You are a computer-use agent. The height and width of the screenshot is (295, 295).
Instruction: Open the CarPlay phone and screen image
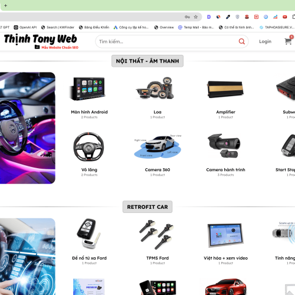click(x=158, y=287)
